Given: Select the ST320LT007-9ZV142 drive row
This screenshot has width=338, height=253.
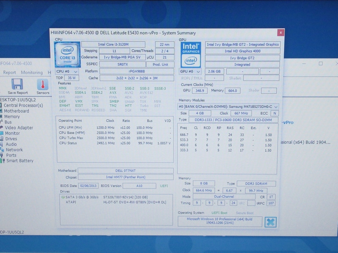Looking at the screenshot, I should point(115,197).
